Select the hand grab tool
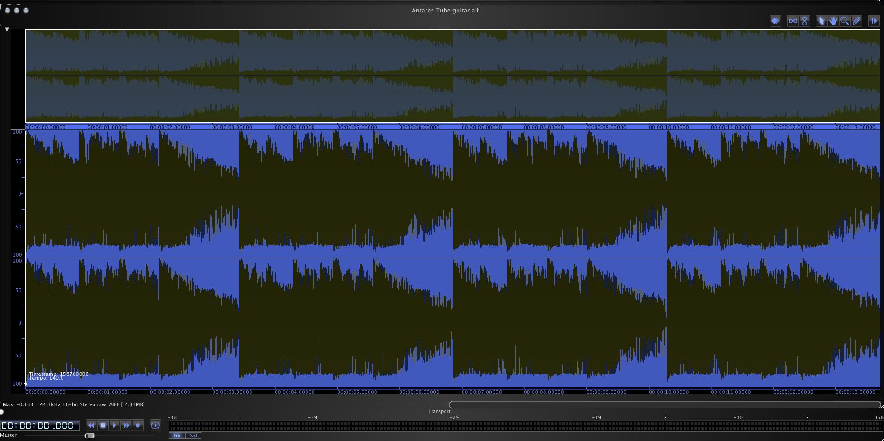 833,21
